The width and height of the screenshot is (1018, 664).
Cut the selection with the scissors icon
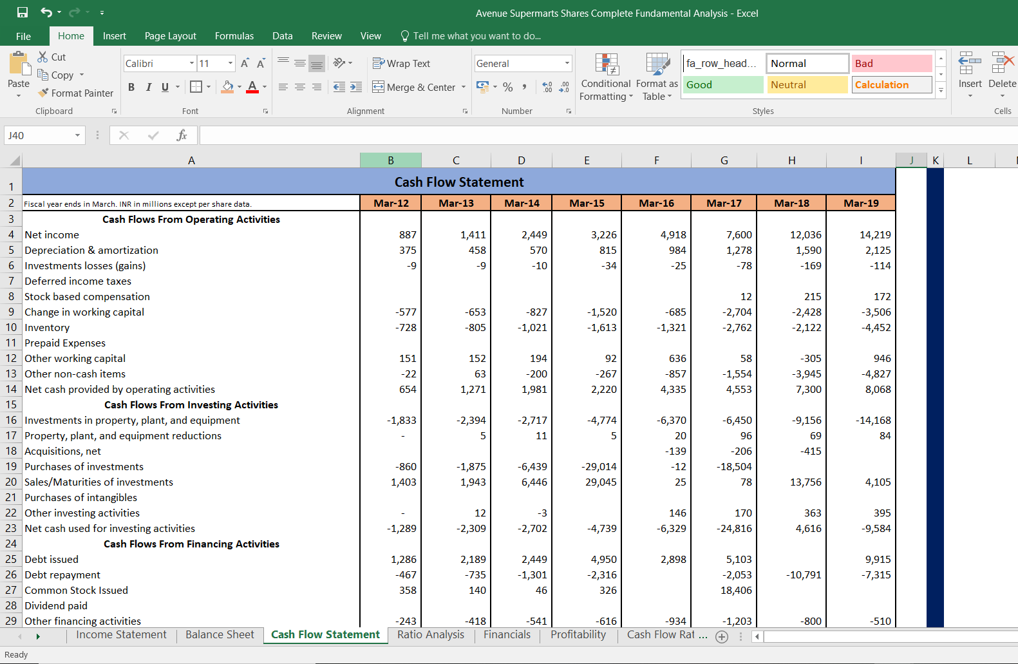pos(43,57)
